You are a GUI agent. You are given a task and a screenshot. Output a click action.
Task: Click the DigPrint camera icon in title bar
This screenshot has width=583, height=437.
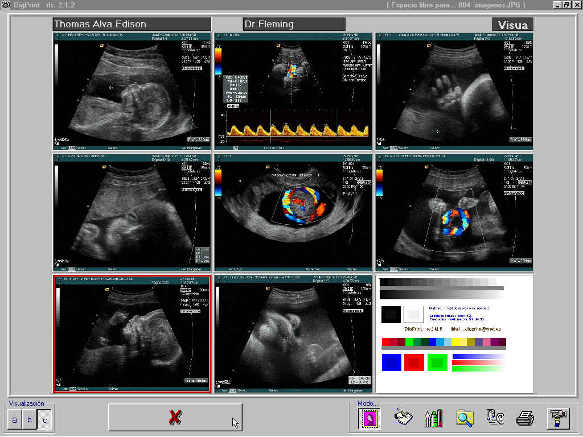(x=5, y=5)
